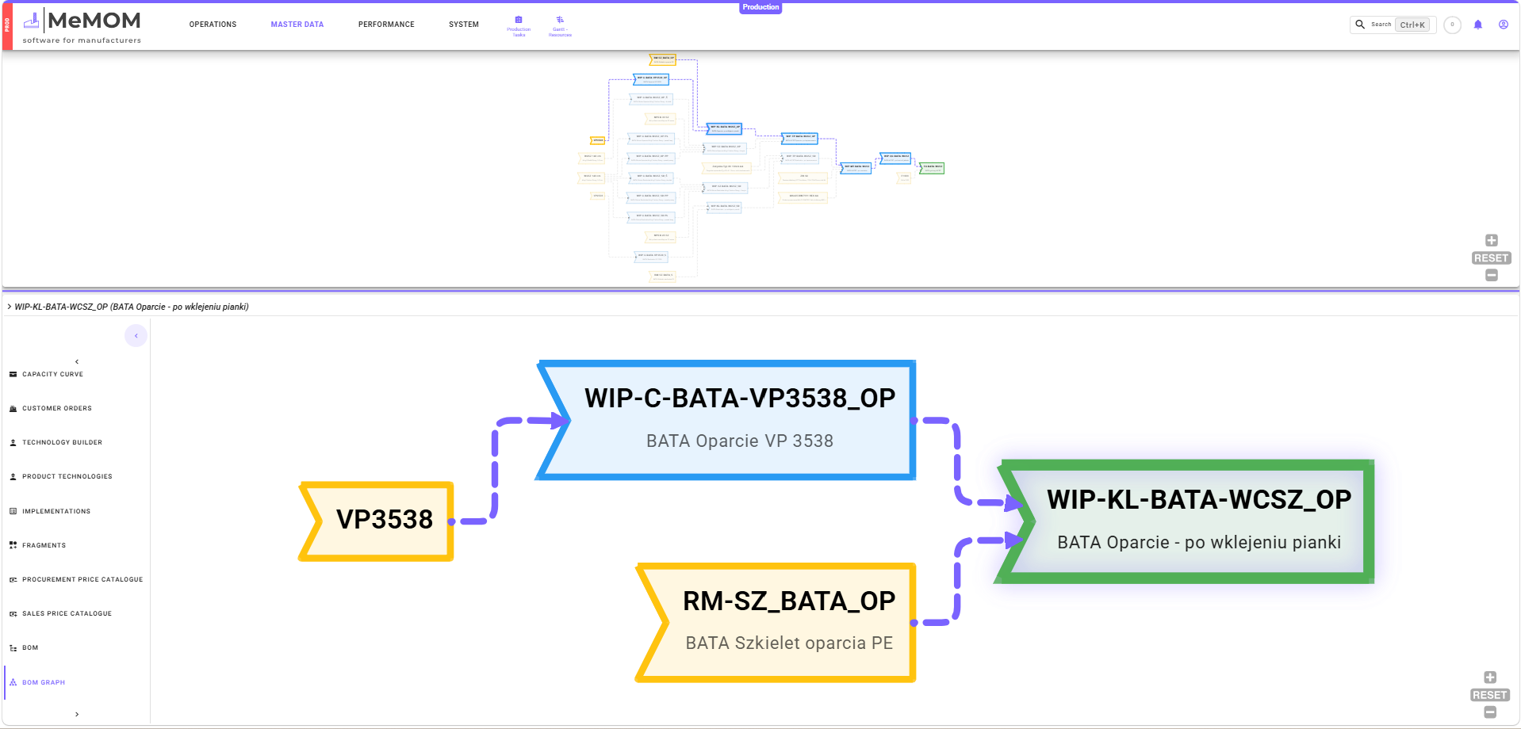Click the Customer Orders sidebar icon

click(13, 409)
